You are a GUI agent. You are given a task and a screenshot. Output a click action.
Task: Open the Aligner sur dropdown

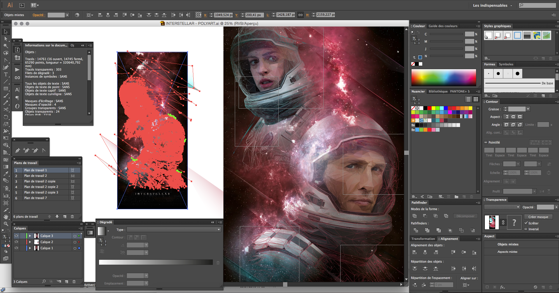point(466,285)
